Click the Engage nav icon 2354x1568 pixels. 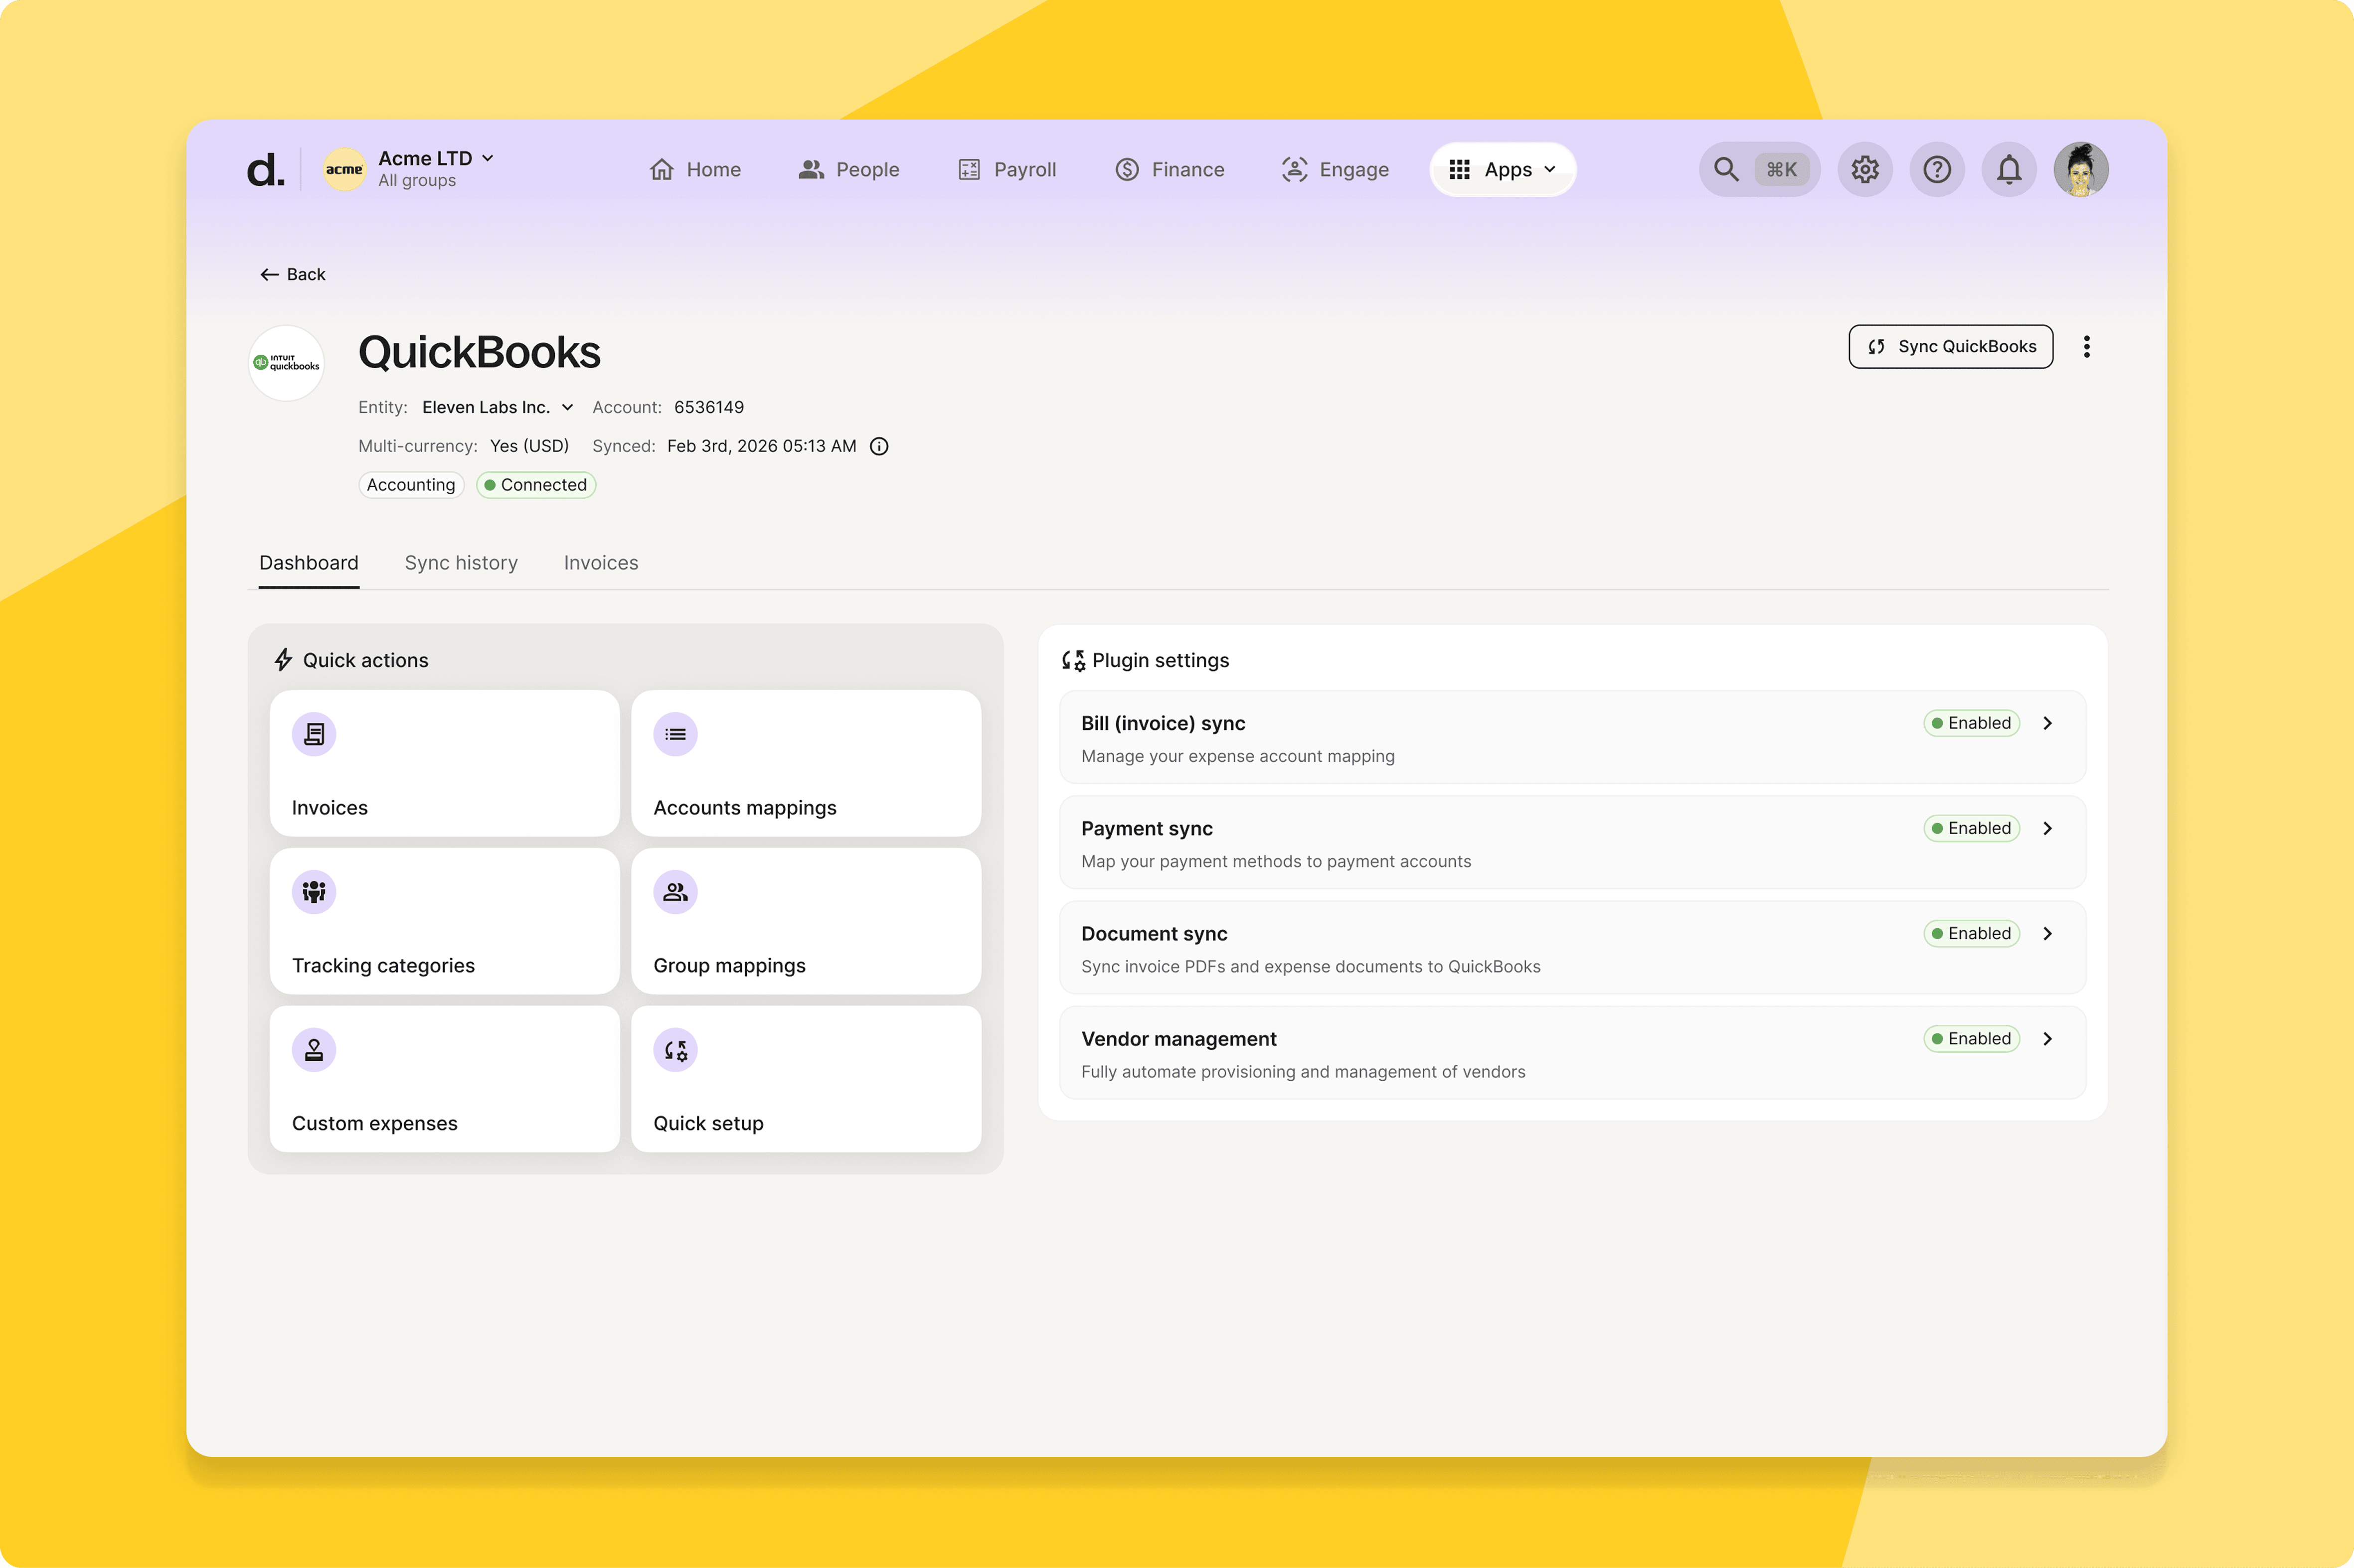pyautogui.click(x=1295, y=169)
